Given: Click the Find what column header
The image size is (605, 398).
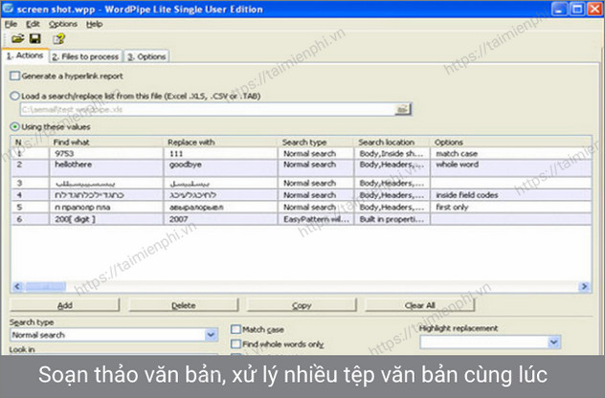Looking at the screenshot, I should point(106,142).
